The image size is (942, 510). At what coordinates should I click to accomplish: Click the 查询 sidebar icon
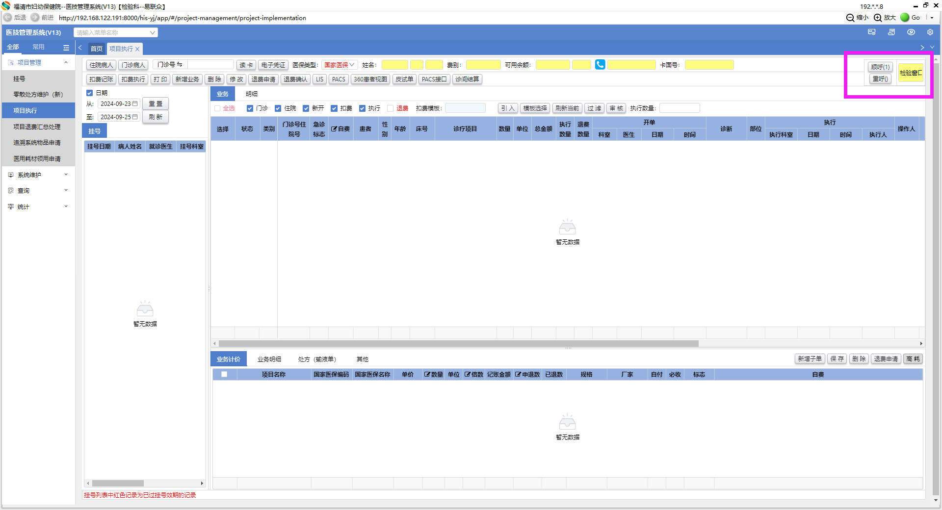11,191
